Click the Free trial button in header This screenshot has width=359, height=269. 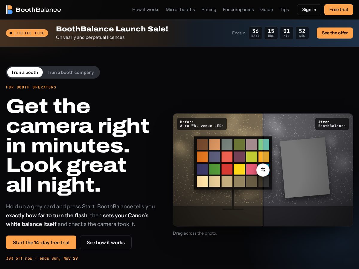[x=339, y=10]
